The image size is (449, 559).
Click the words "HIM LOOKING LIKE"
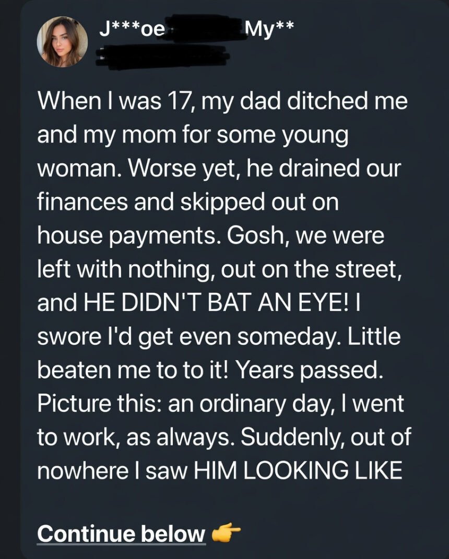(298, 471)
